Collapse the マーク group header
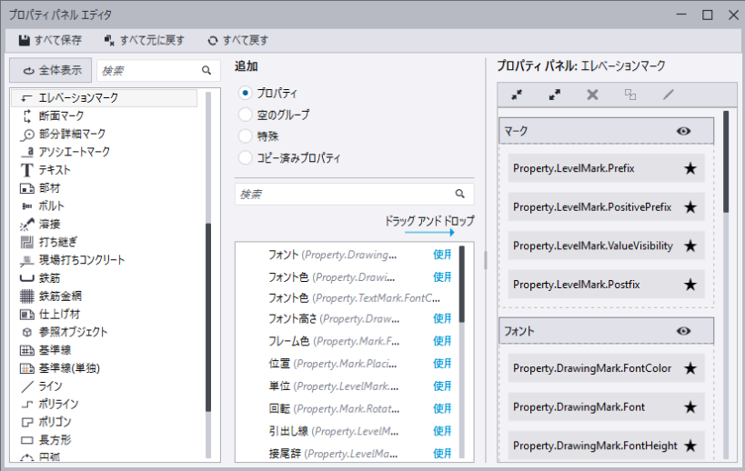The image size is (745, 471). [x=606, y=131]
